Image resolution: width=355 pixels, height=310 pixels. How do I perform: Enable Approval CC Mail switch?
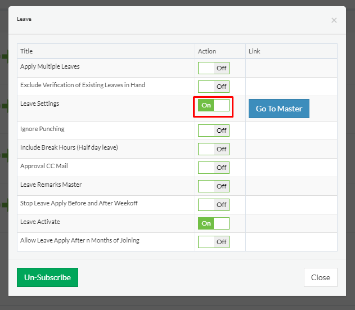click(x=213, y=168)
